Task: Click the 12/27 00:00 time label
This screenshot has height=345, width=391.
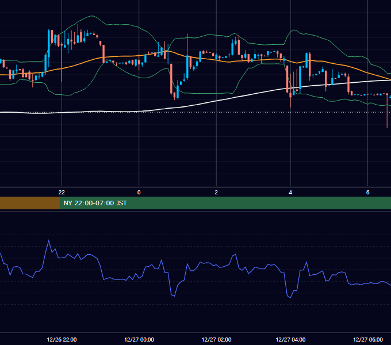Action: click(139, 339)
